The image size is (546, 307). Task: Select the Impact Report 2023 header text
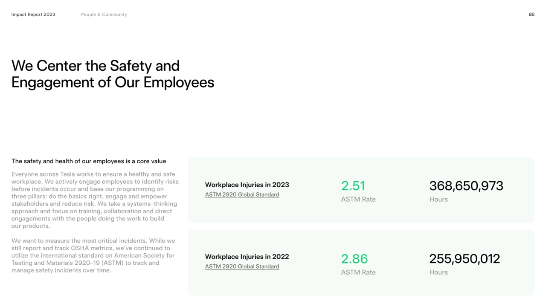point(33,14)
